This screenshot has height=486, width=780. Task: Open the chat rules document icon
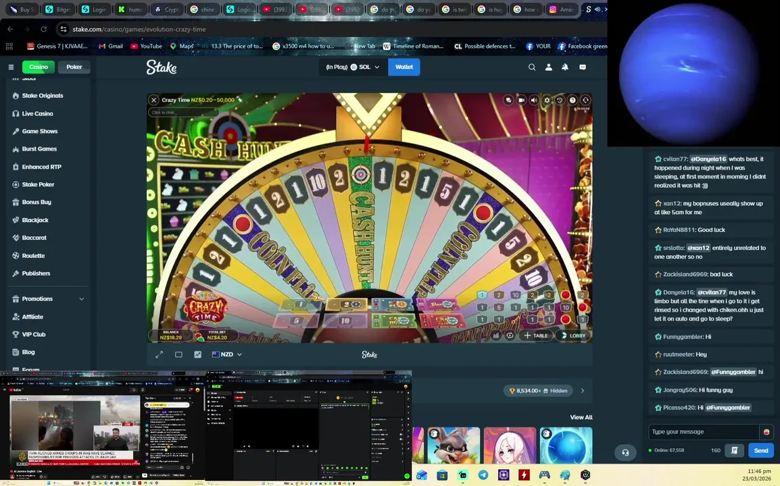point(734,450)
